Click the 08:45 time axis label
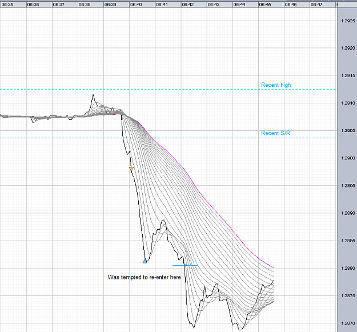 click(265, 5)
